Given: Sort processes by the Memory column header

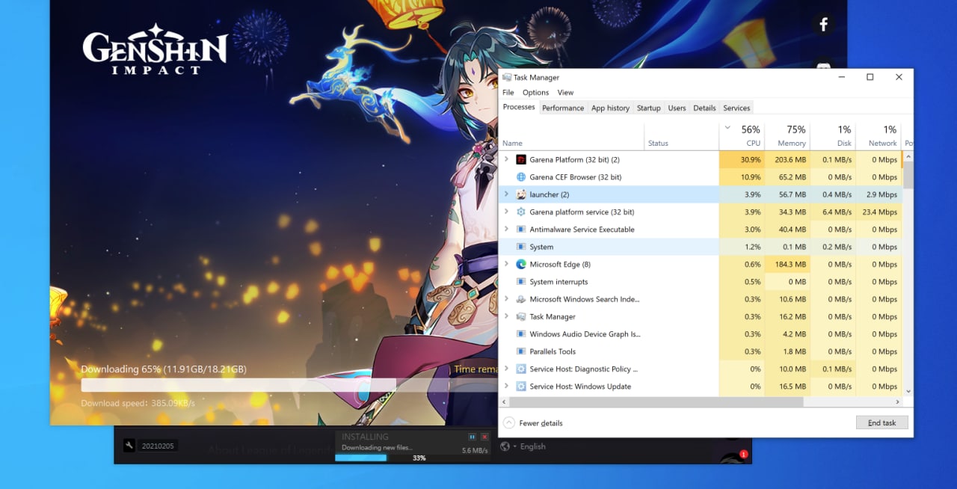Looking at the screenshot, I should [787, 135].
